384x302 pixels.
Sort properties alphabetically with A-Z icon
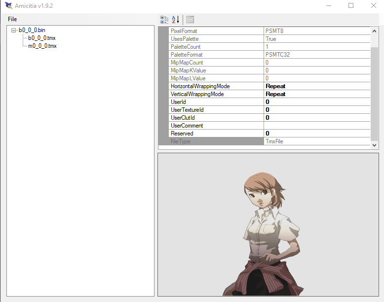tap(176, 20)
